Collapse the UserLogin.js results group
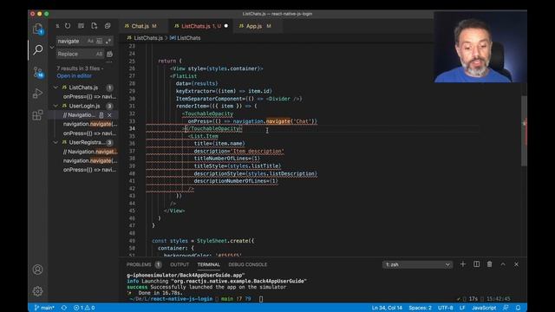Screen dimensions: 555x312 coord(55,106)
